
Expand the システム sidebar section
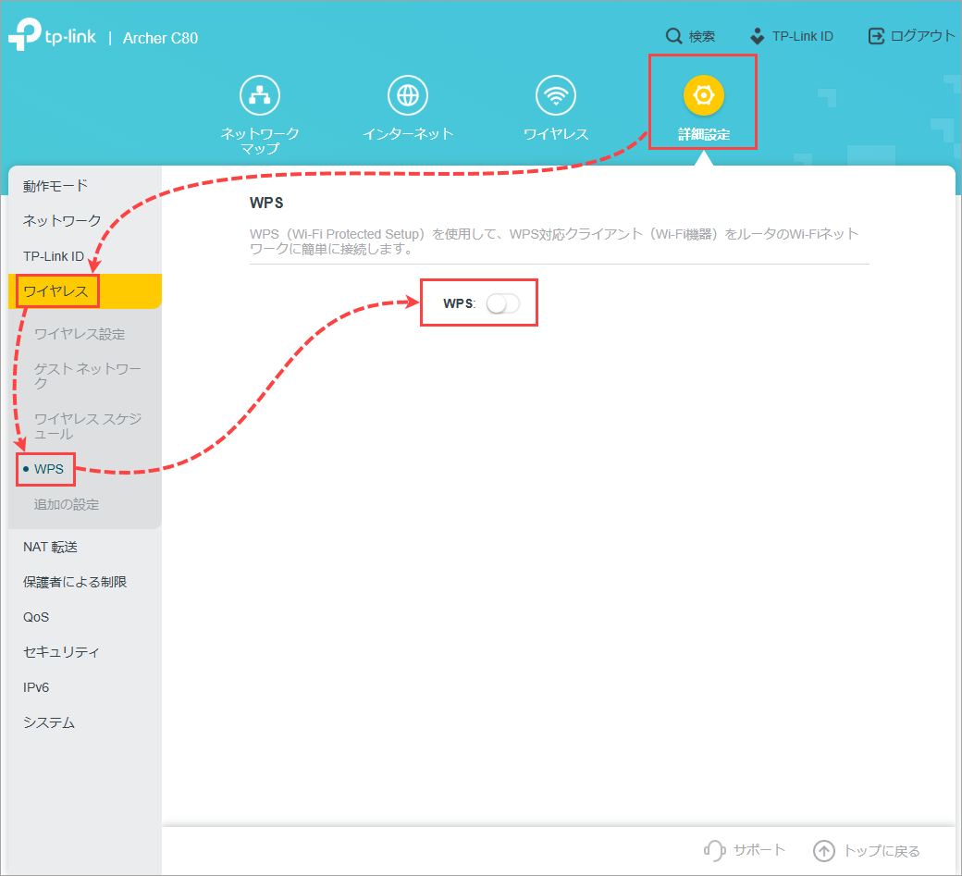[49, 722]
